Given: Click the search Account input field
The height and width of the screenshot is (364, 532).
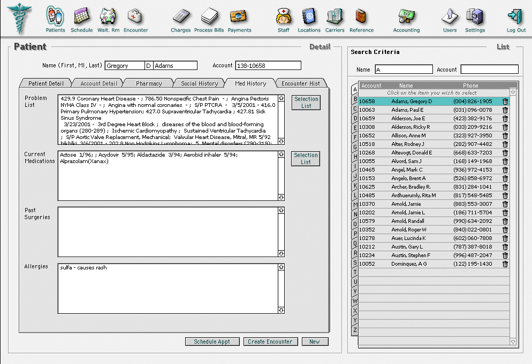Looking at the screenshot, I should pyautogui.click(x=489, y=69).
